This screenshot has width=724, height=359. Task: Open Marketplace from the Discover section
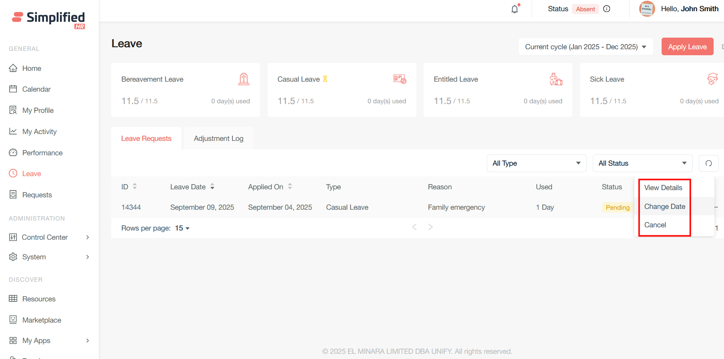coord(42,320)
